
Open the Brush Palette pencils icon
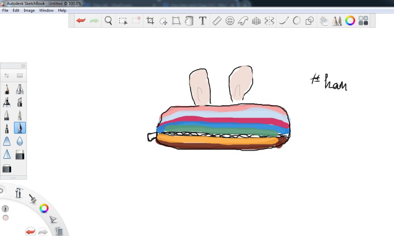pyautogui.click(x=337, y=21)
